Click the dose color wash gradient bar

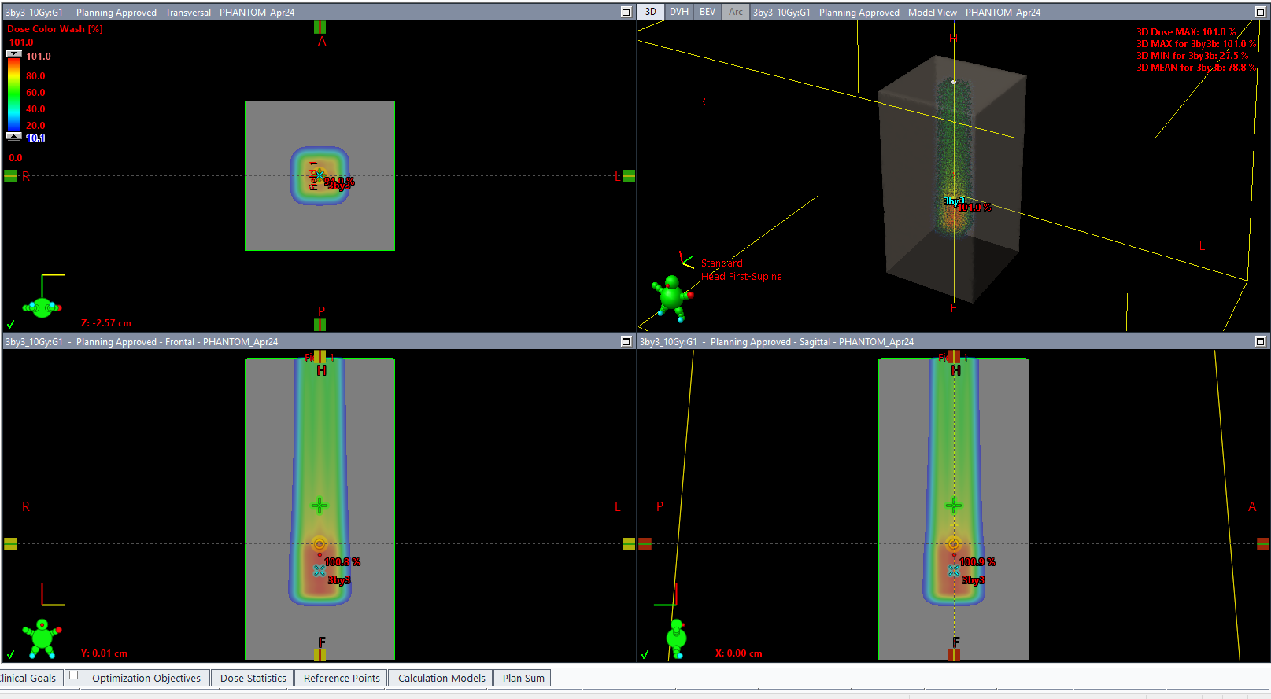[14, 94]
